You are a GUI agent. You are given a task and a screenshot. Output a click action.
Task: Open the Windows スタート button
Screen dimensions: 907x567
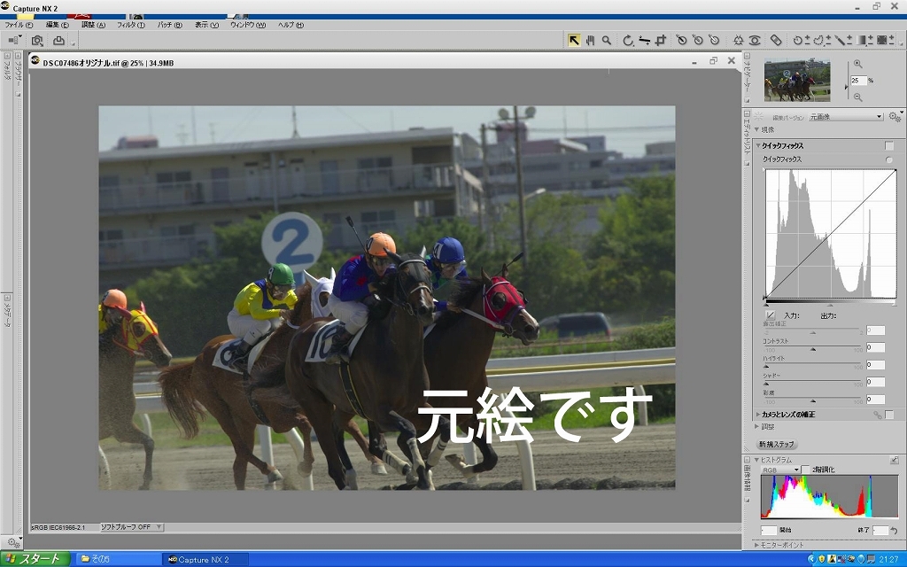[35, 559]
